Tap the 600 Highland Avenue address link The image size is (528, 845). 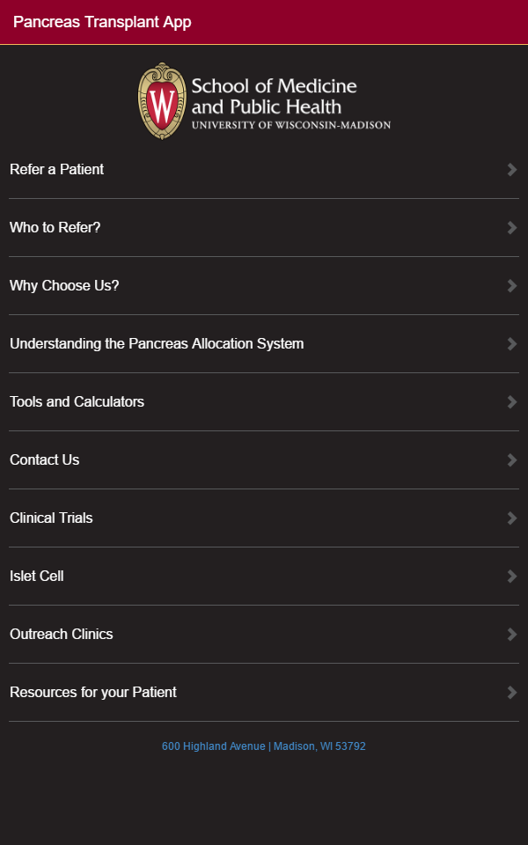[x=264, y=746]
